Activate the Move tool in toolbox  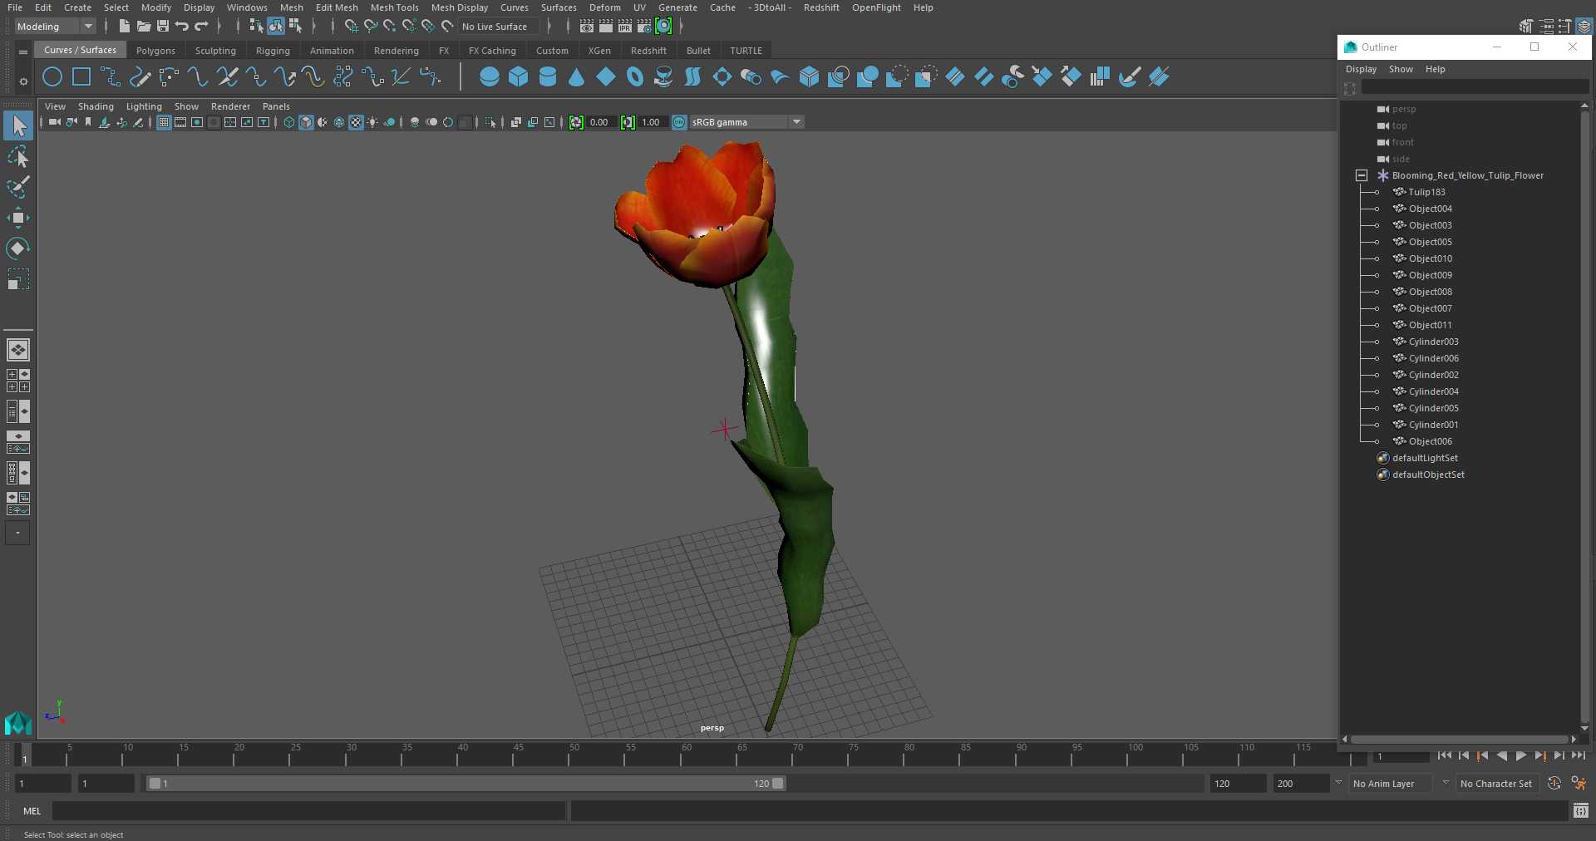[x=18, y=218]
